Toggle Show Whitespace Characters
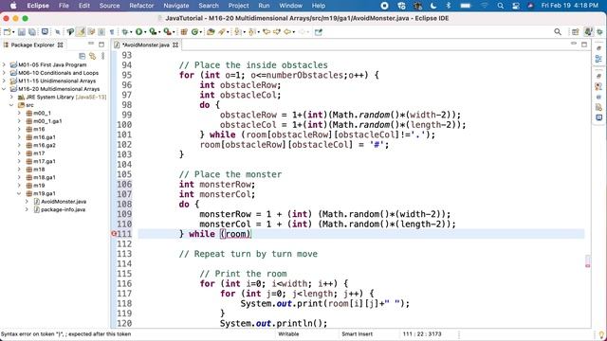Screen dimensions: 607x341 [x=112, y=32]
